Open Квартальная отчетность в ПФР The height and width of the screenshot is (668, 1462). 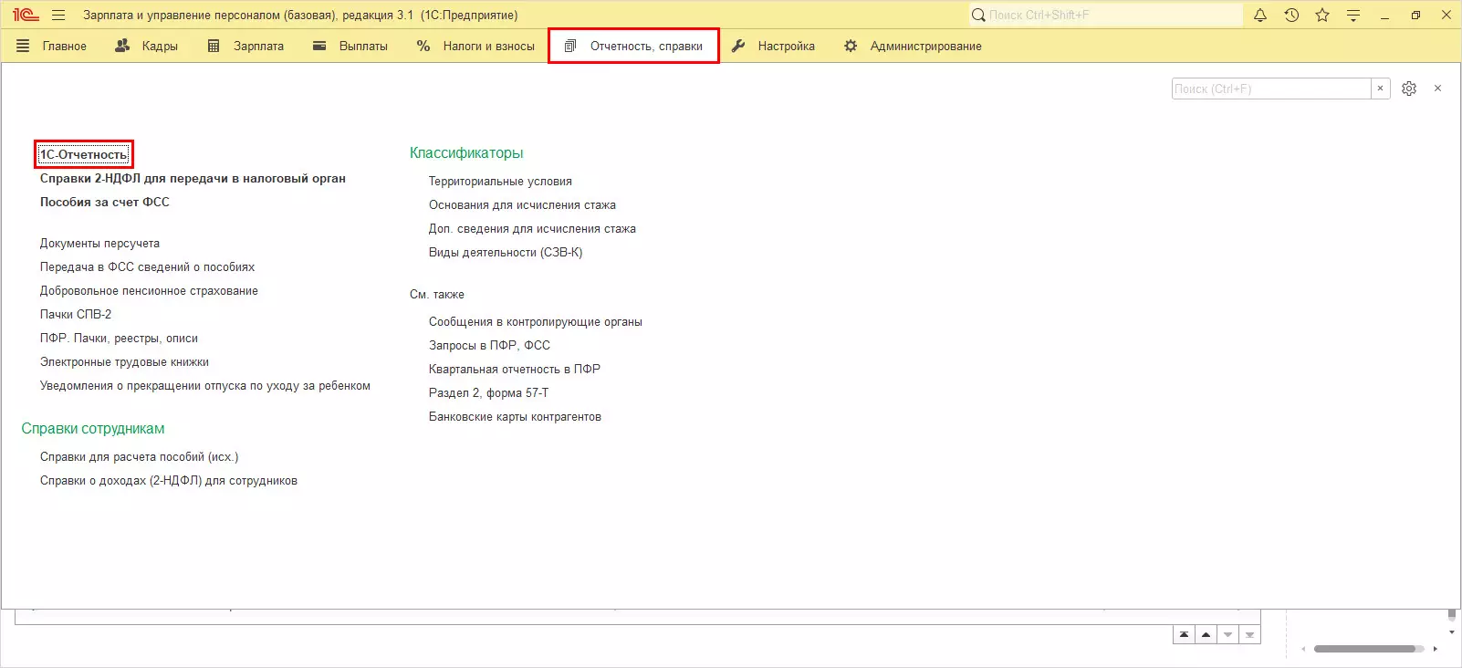[x=515, y=369]
